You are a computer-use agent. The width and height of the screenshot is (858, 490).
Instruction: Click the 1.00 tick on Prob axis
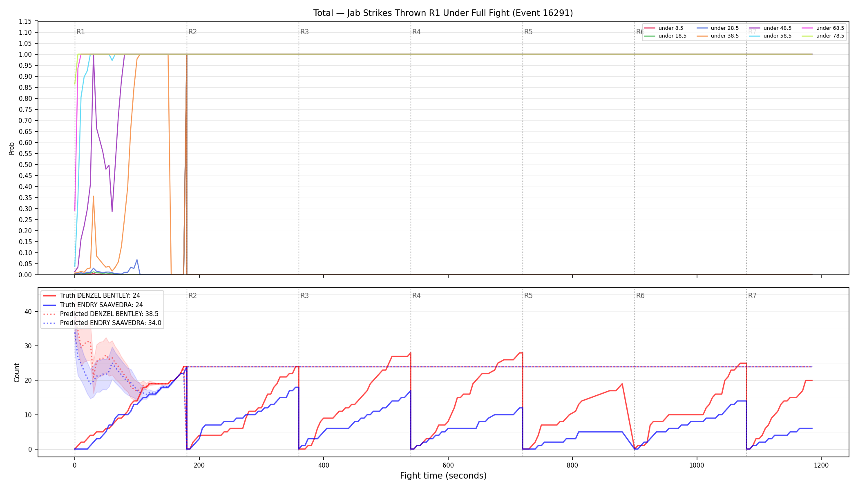point(25,54)
